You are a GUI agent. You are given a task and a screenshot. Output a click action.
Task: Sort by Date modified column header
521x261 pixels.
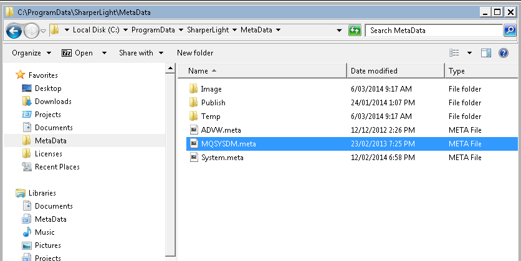396,71
